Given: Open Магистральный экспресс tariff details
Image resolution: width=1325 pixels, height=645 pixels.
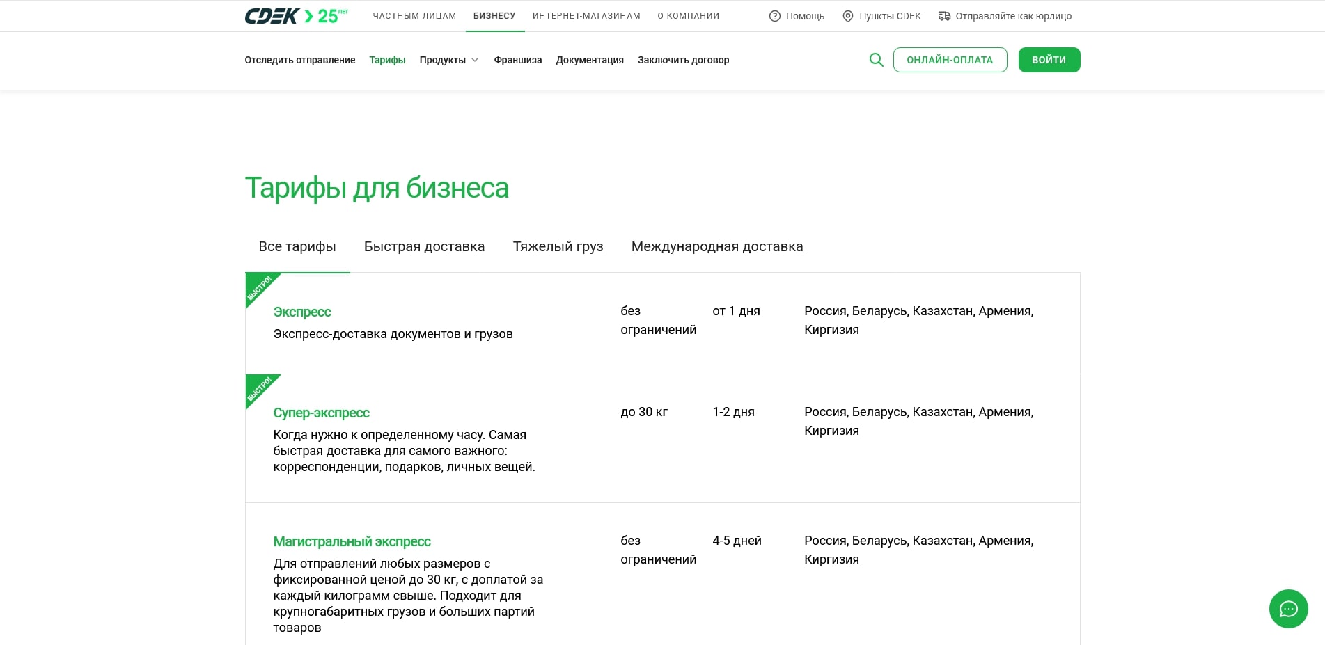Looking at the screenshot, I should tap(352, 542).
